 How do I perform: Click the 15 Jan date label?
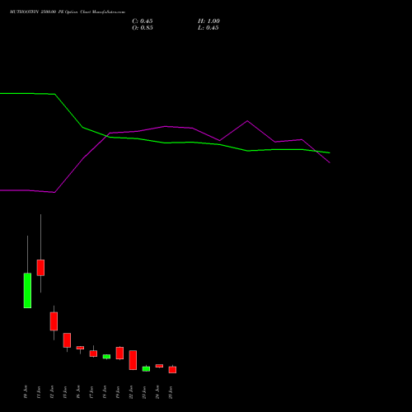[x=65, y=392]
